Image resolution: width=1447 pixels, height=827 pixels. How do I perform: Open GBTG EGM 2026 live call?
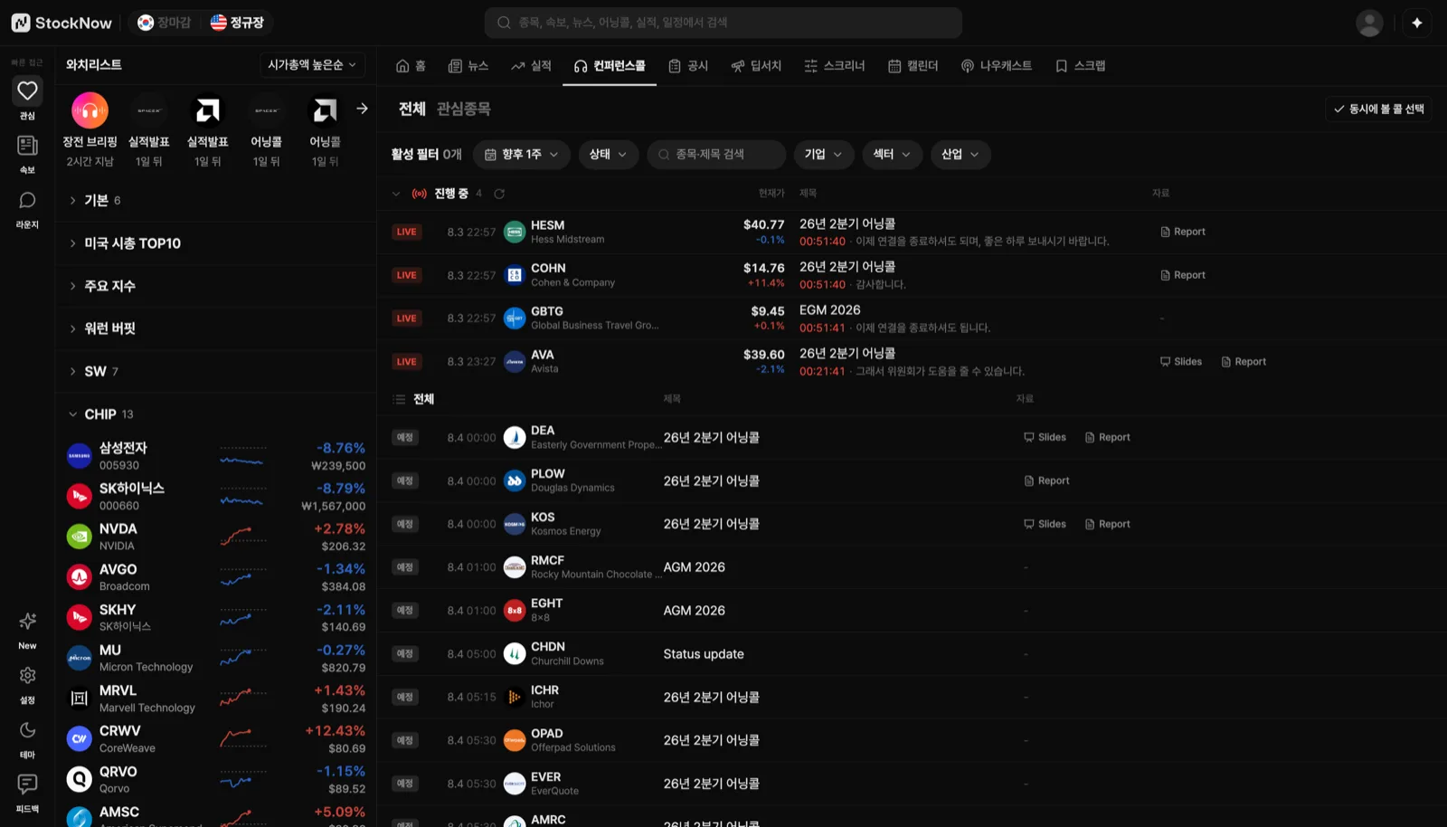(x=911, y=318)
